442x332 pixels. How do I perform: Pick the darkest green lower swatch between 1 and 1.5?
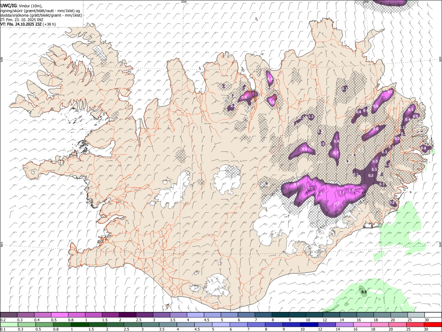pyautogui.click(x=80, y=324)
